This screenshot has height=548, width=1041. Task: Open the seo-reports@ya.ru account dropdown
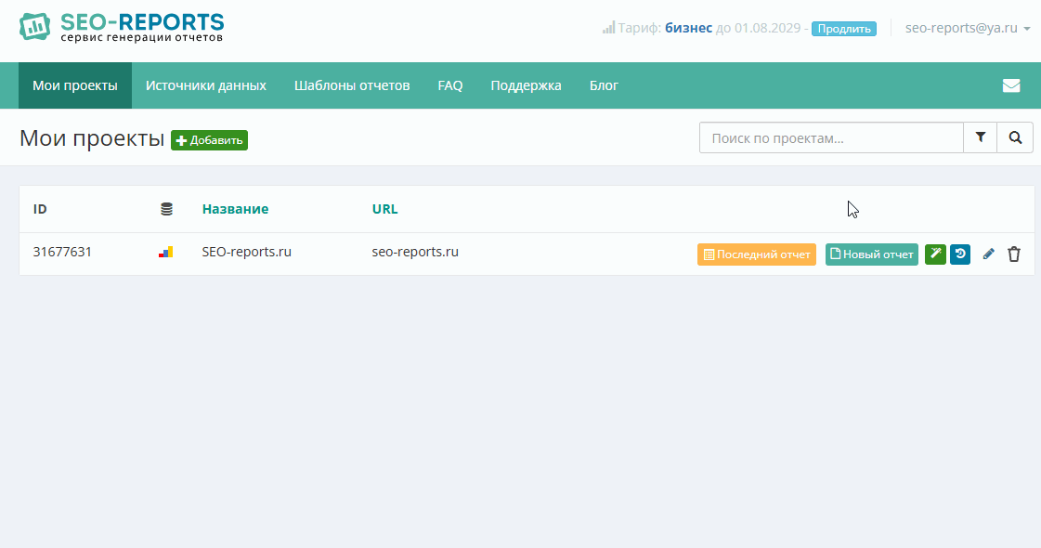(968, 28)
